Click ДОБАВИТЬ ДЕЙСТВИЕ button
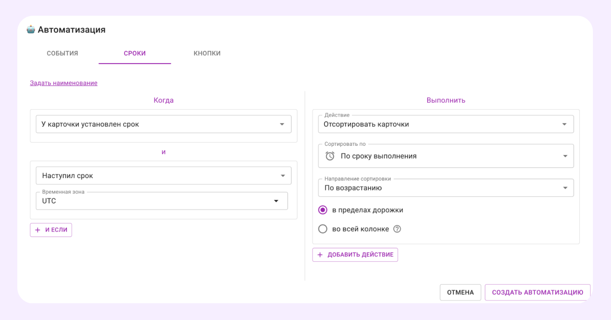Screen dimensions: 611x320 [x=355, y=255]
